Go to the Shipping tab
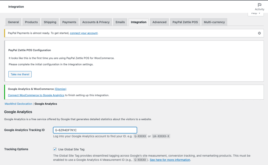Screen dimensions: 268x165 tap(50, 22)
